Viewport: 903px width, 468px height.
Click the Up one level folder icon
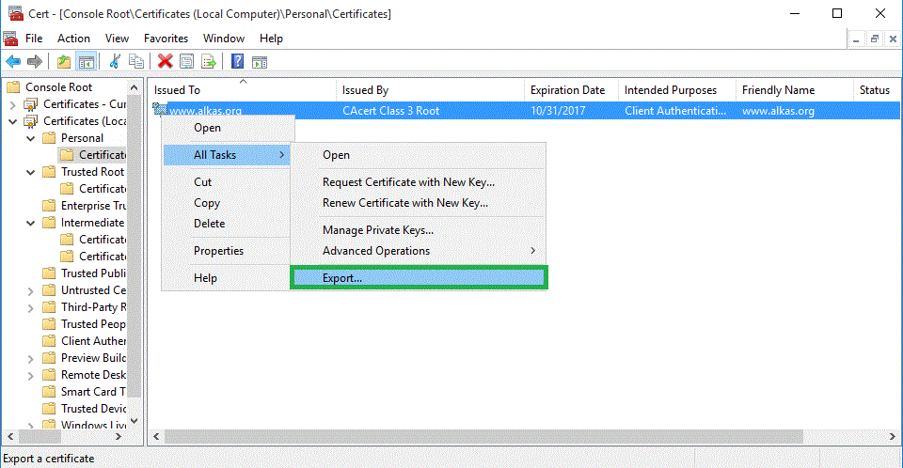[x=64, y=61]
